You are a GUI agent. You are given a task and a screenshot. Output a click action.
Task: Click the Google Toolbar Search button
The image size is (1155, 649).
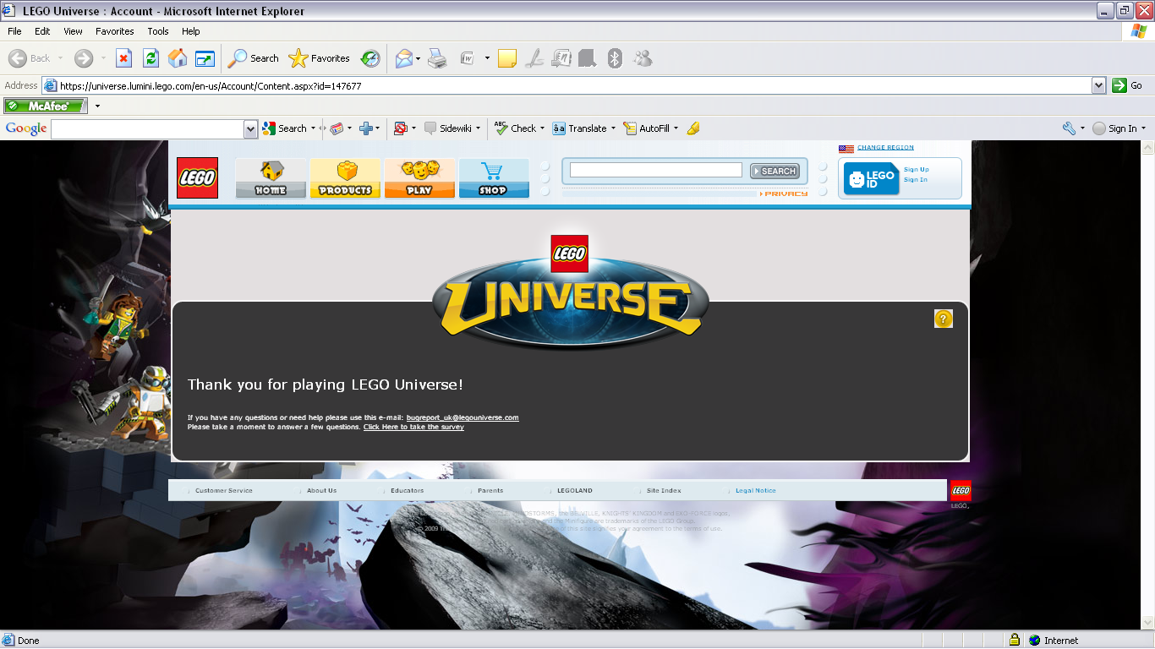(x=285, y=128)
